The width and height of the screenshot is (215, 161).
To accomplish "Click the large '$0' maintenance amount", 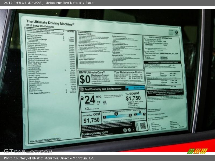I will pyautogui.click(x=85, y=79).
